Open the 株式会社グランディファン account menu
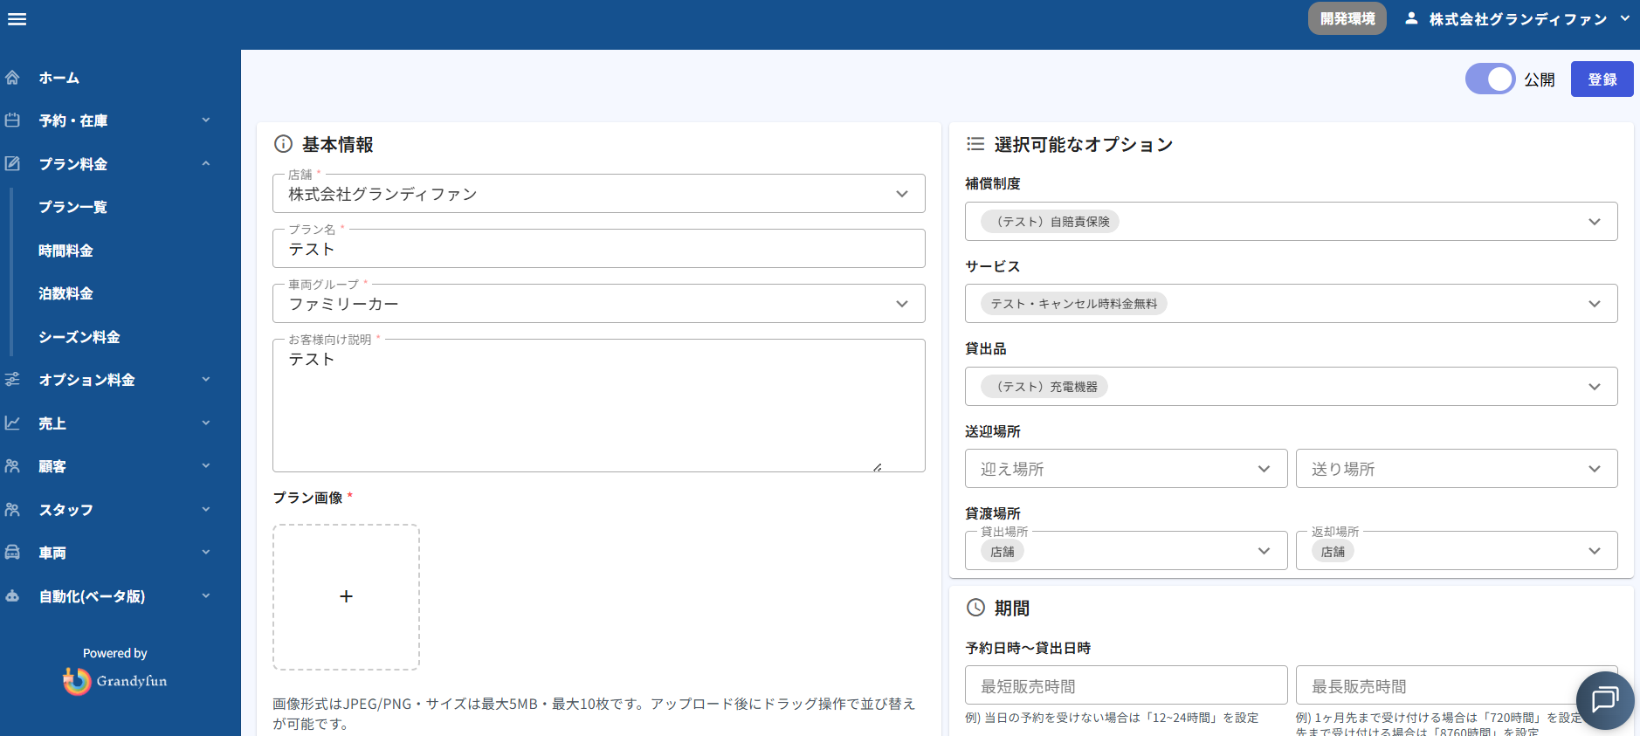The image size is (1640, 736). pos(1517,19)
